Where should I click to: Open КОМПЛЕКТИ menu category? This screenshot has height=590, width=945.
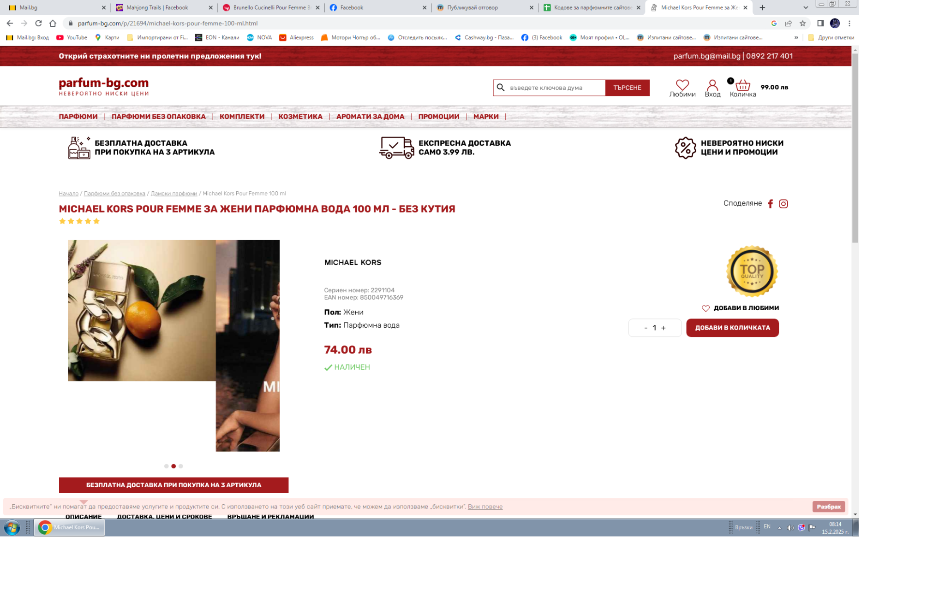point(242,117)
